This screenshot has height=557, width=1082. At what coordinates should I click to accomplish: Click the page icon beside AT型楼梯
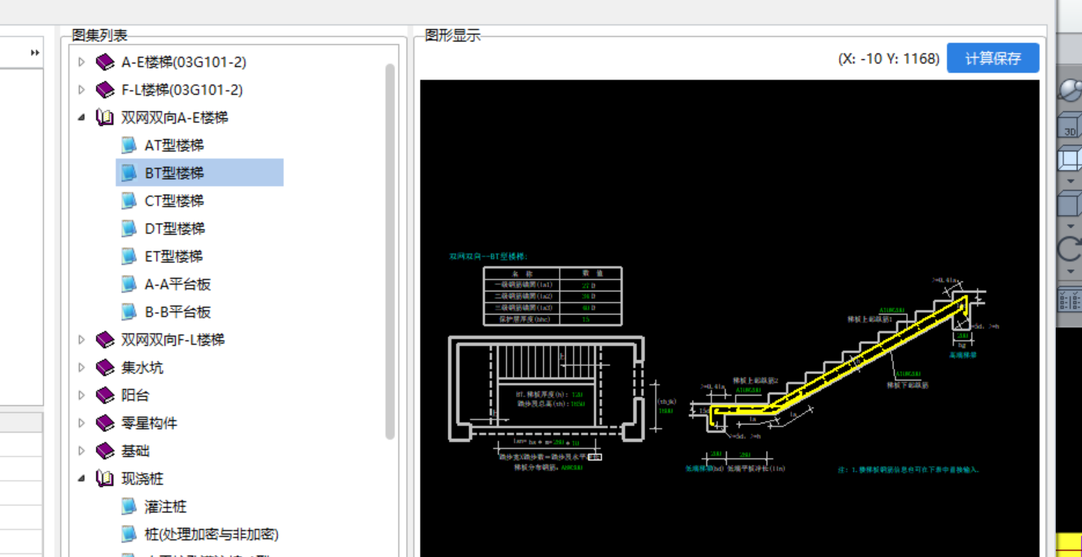(x=130, y=146)
